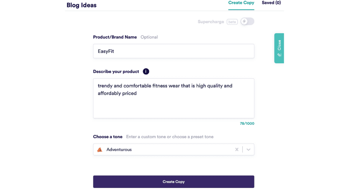Image resolution: width=349 pixels, height=193 pixels.
Task: Collapse the side panel using teal Close tab
Action: coord(279,48)
